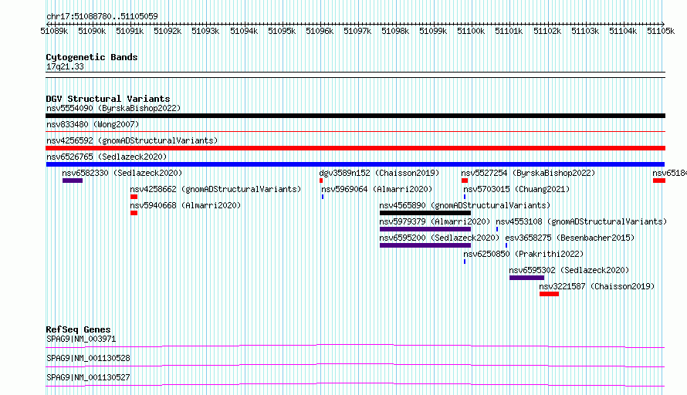
Task: Open the nsv4565890 (gnomADStructuralVariants) label
Action: click(x=465, y=205)
